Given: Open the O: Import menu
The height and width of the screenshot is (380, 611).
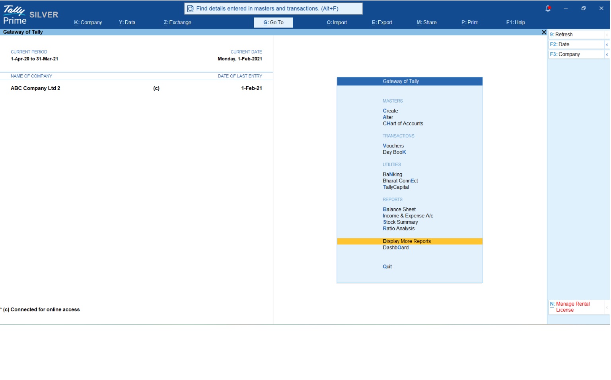Looking at the screenshot, I should (337, 23).
